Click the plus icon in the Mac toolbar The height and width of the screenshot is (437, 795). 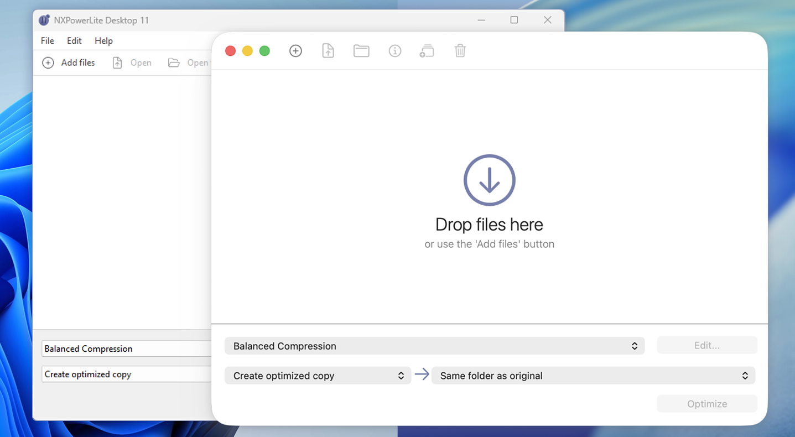(295, 50)
